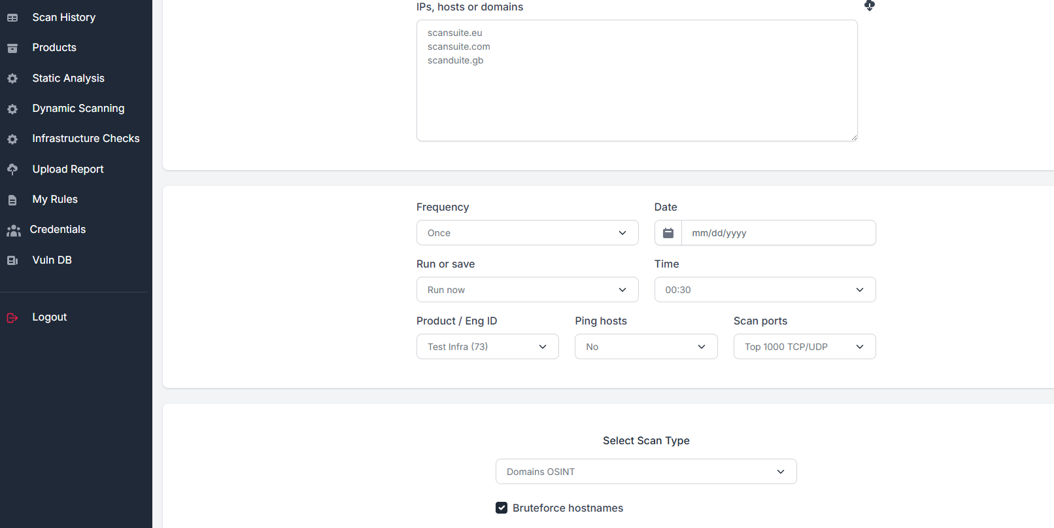The height and width of the screenshot is (528, 1054).
Task: Go to Products section
Action: 54,48
